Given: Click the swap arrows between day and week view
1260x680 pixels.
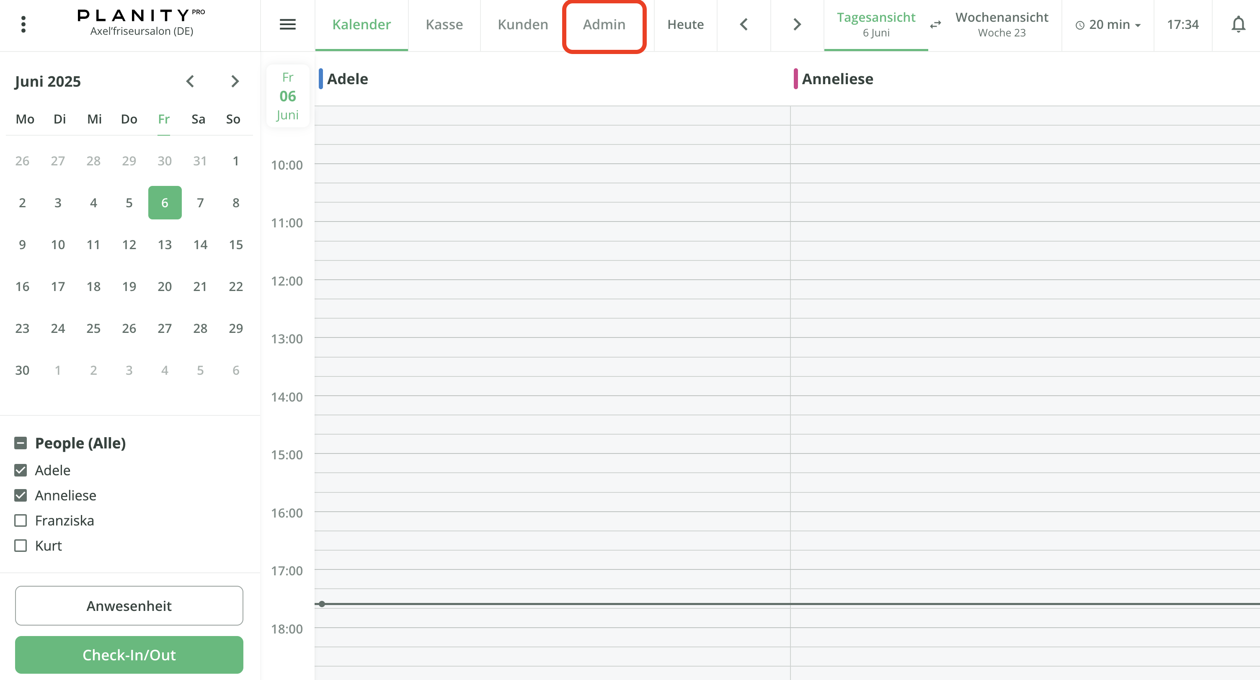Looking at the screenshot, I should (x=935, y=24).
